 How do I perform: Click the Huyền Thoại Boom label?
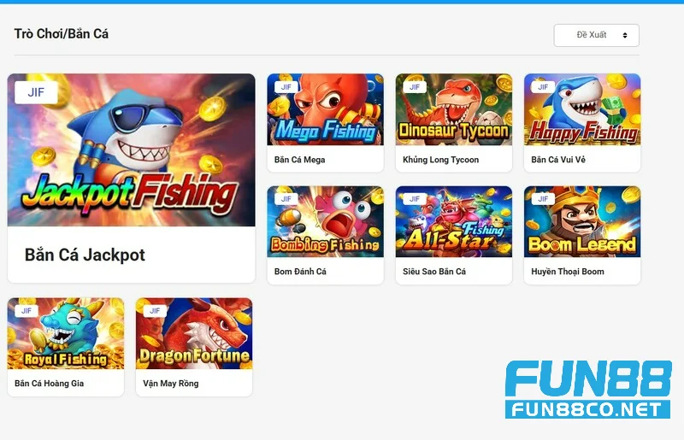568,271
